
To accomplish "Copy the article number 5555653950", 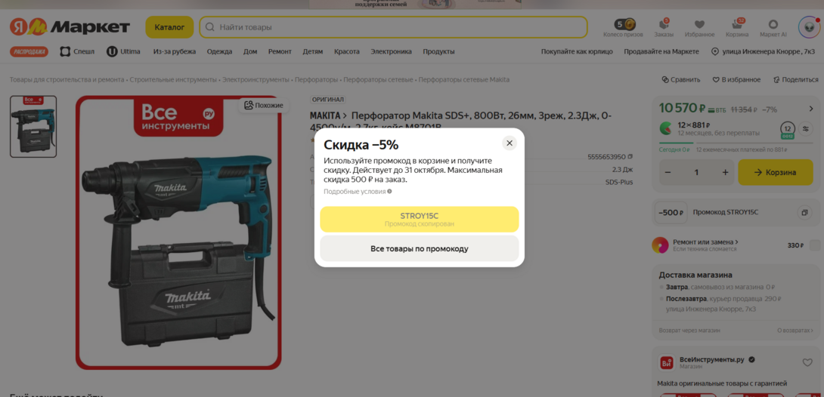I will (x=630, y=157).
